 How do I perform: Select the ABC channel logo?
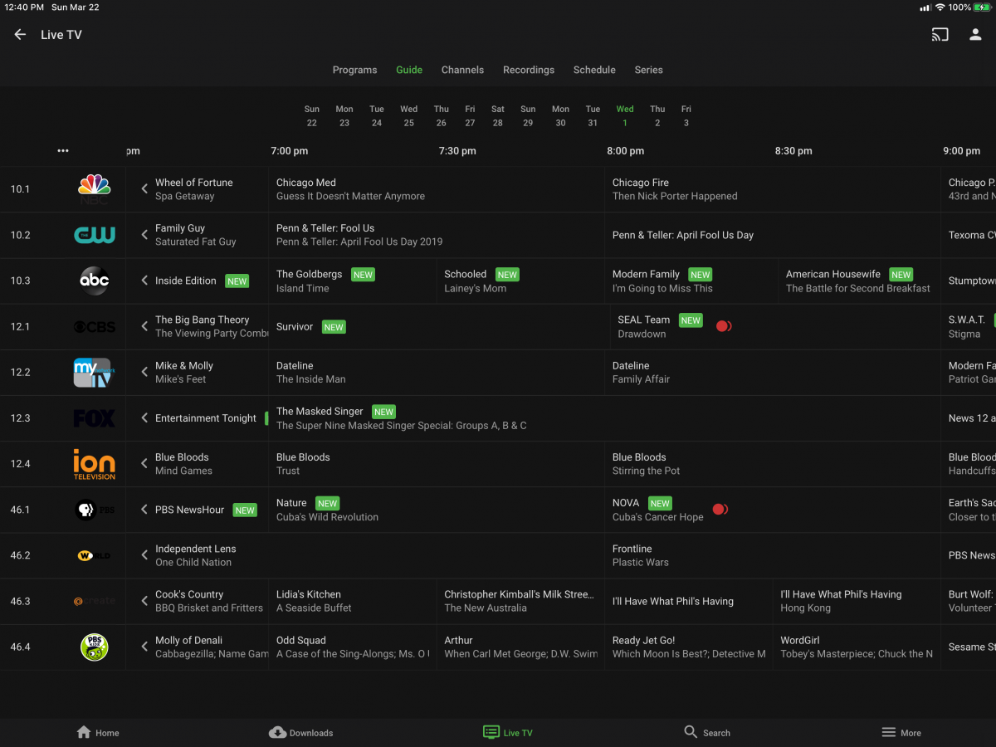[x=95, y=281]
